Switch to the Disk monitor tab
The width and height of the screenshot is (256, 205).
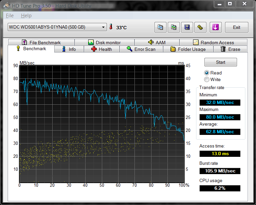click(x=105, y=43)
